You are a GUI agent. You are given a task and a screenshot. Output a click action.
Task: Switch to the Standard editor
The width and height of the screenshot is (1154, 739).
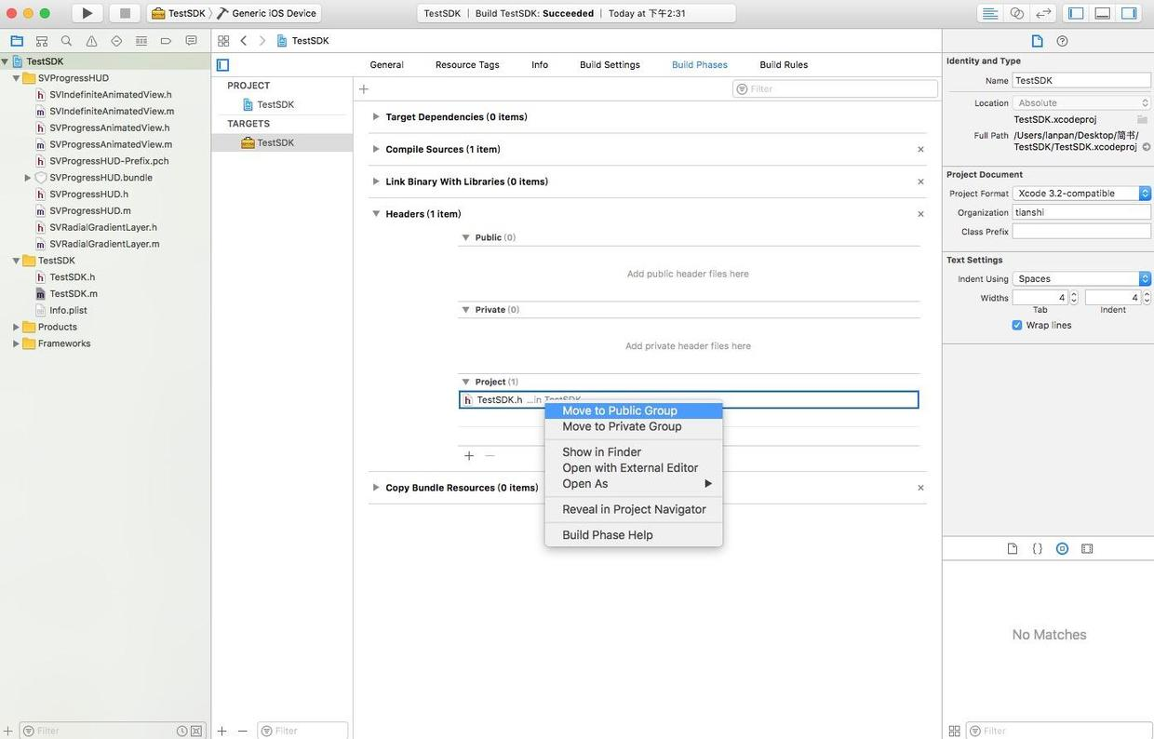point(990,13)
